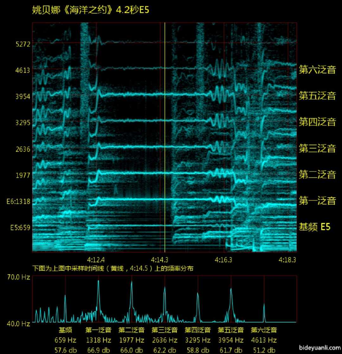Click the 1318 Hz value
The image size is (342, 354).
[x=98, y=340]
